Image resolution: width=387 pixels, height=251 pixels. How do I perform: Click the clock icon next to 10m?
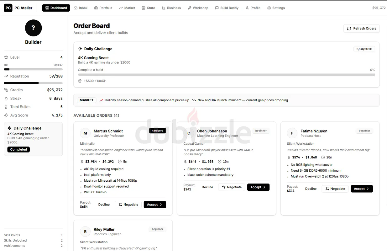coord(219,162)
